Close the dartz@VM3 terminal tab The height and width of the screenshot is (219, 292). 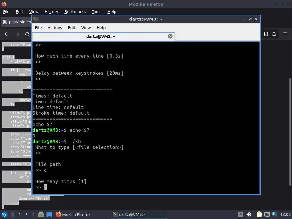170,36
